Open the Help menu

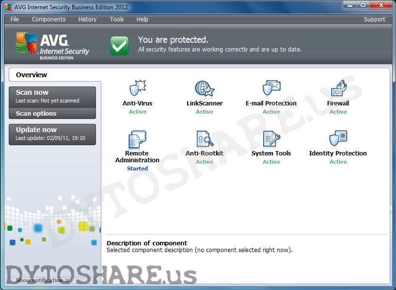[x=142, y=19]
